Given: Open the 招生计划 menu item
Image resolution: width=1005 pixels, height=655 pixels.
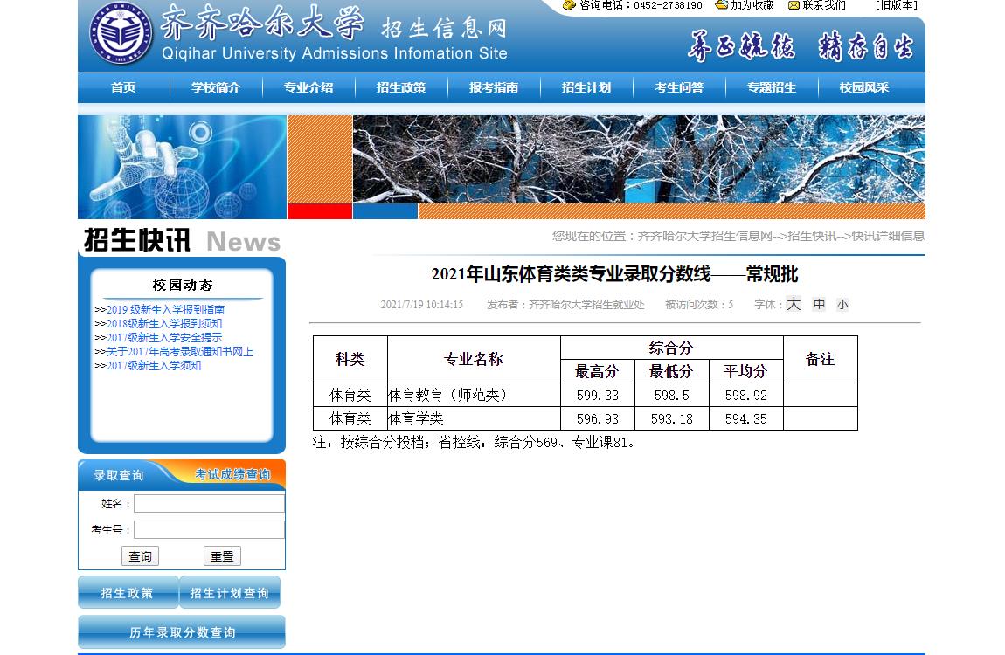Looking at the screenshot, I should pos(586,87).
